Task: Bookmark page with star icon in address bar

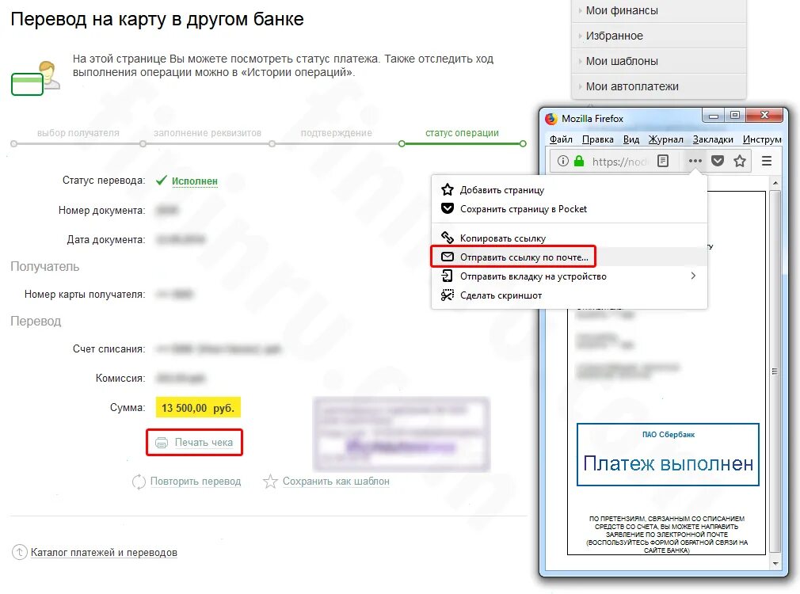Action: (740, 162)
